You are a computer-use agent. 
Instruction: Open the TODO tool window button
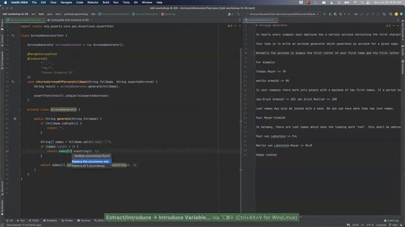click(x=34, y=221)
